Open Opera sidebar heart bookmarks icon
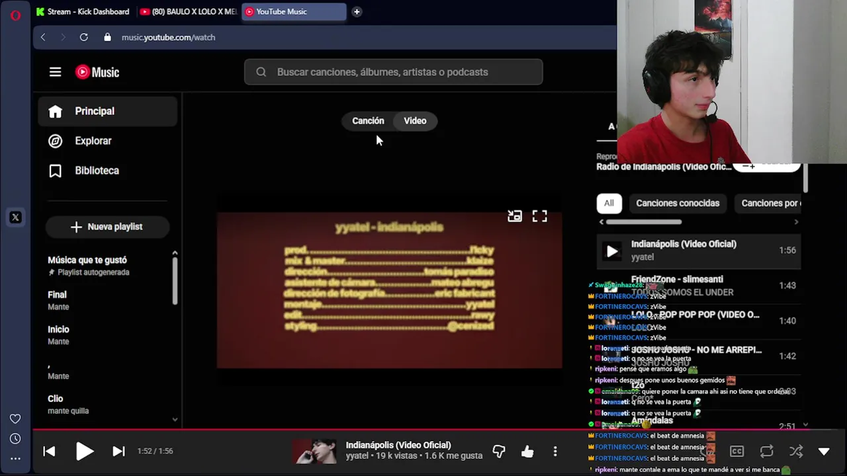 [15, 418]
